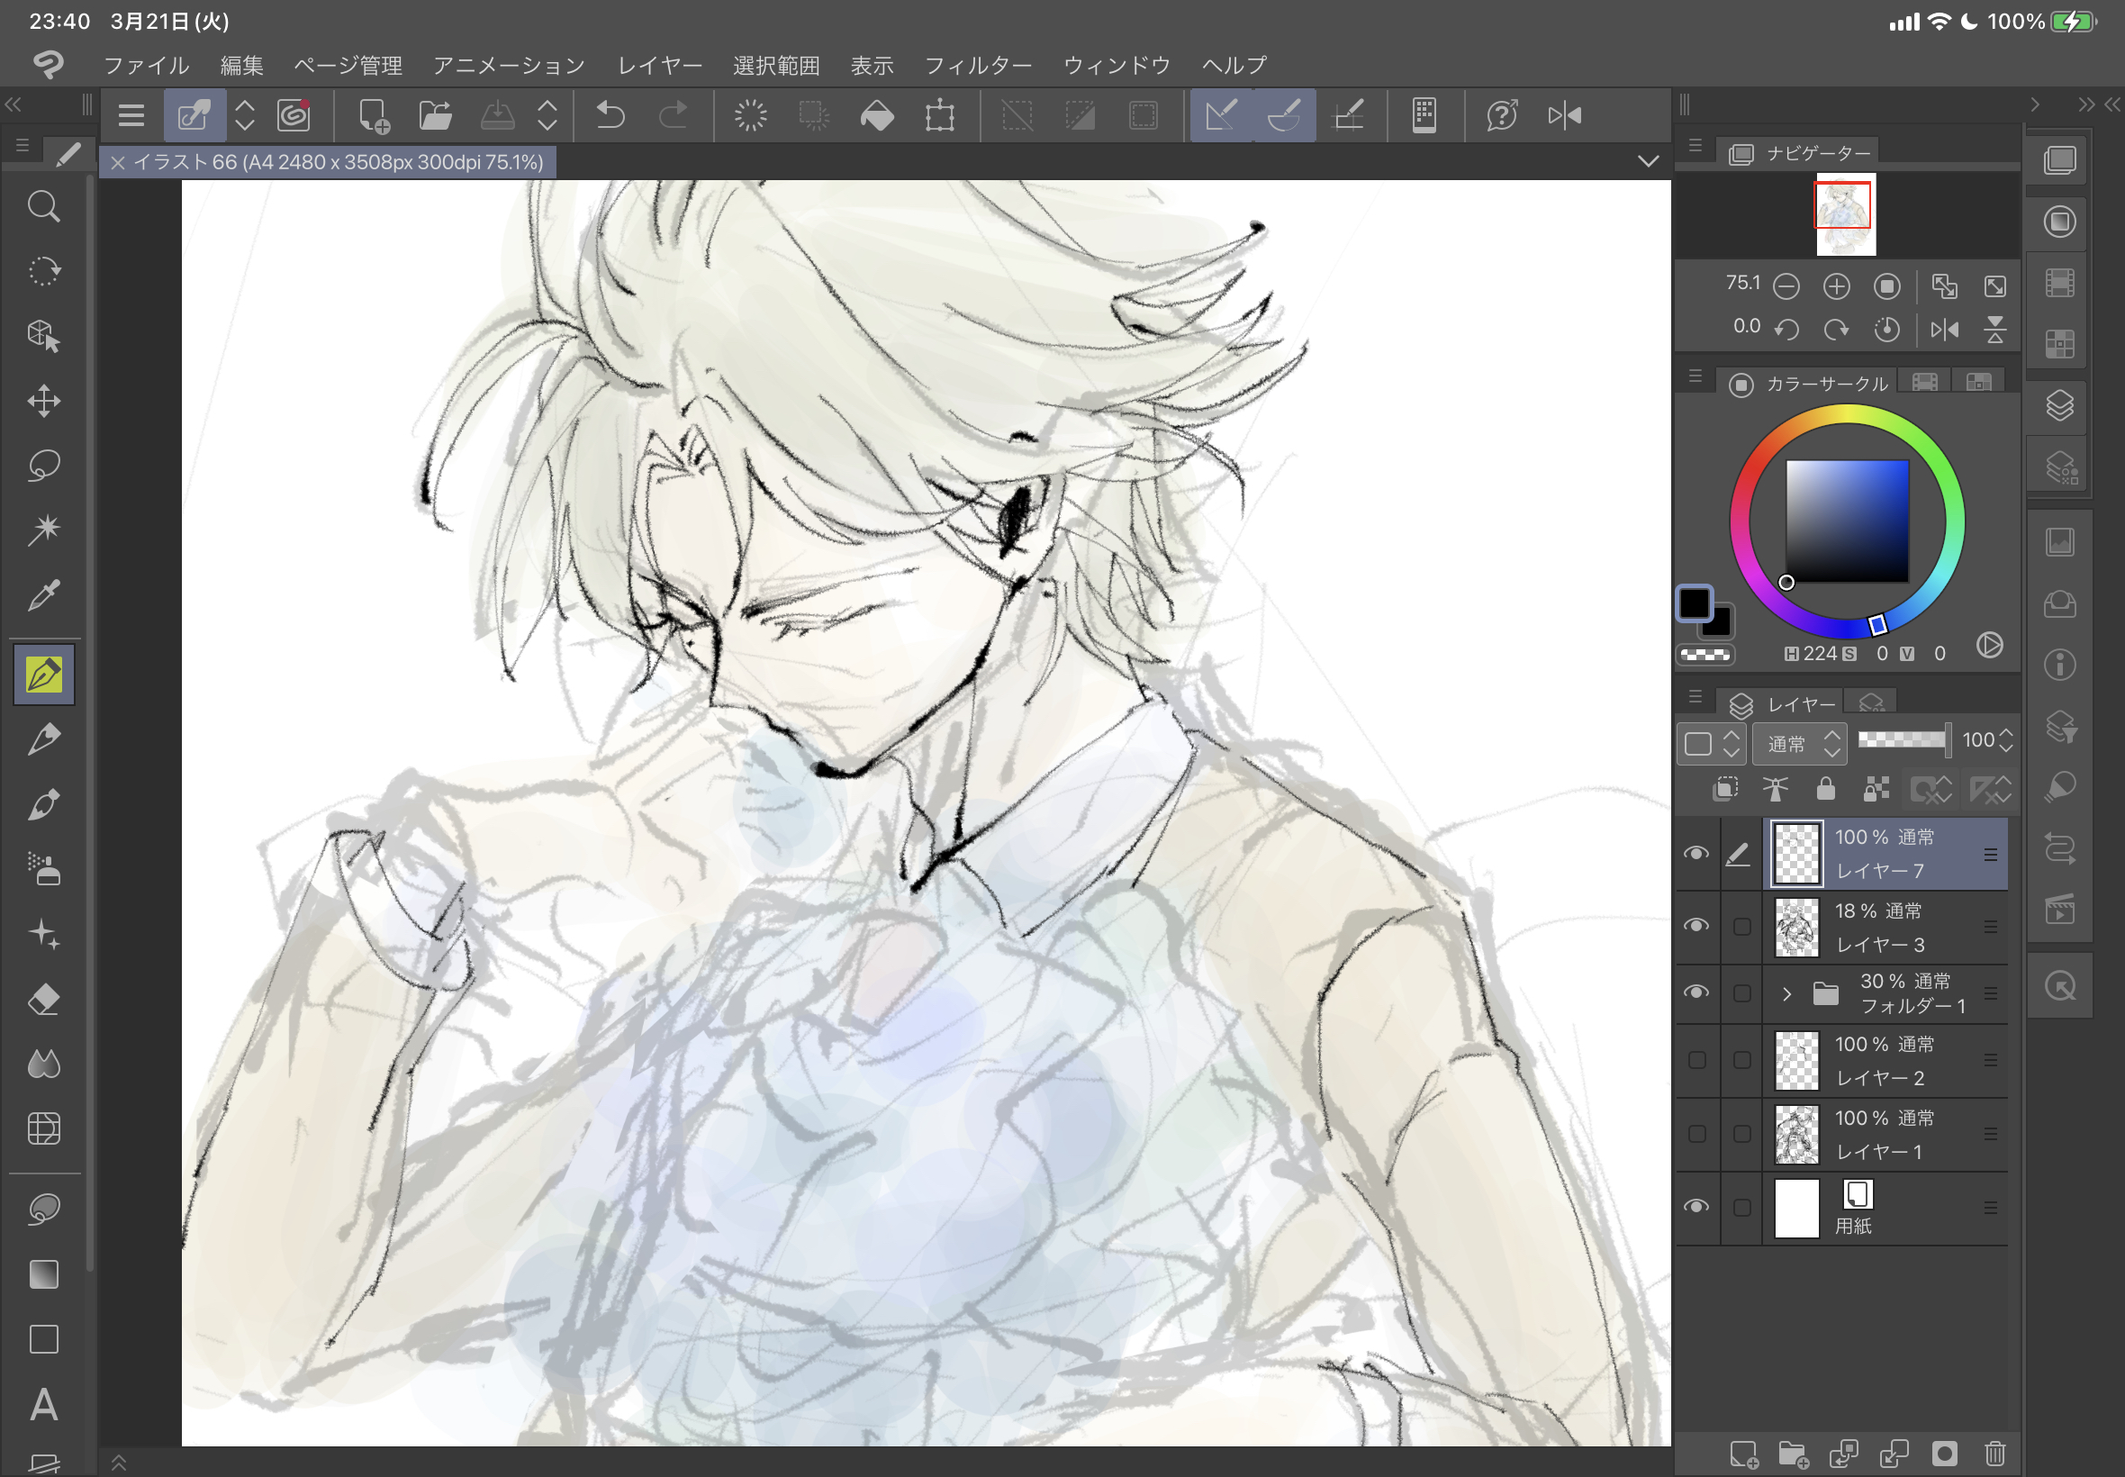
Task: Select レイヤー 1 layer thumbnail
Action: [1796, 1134]
